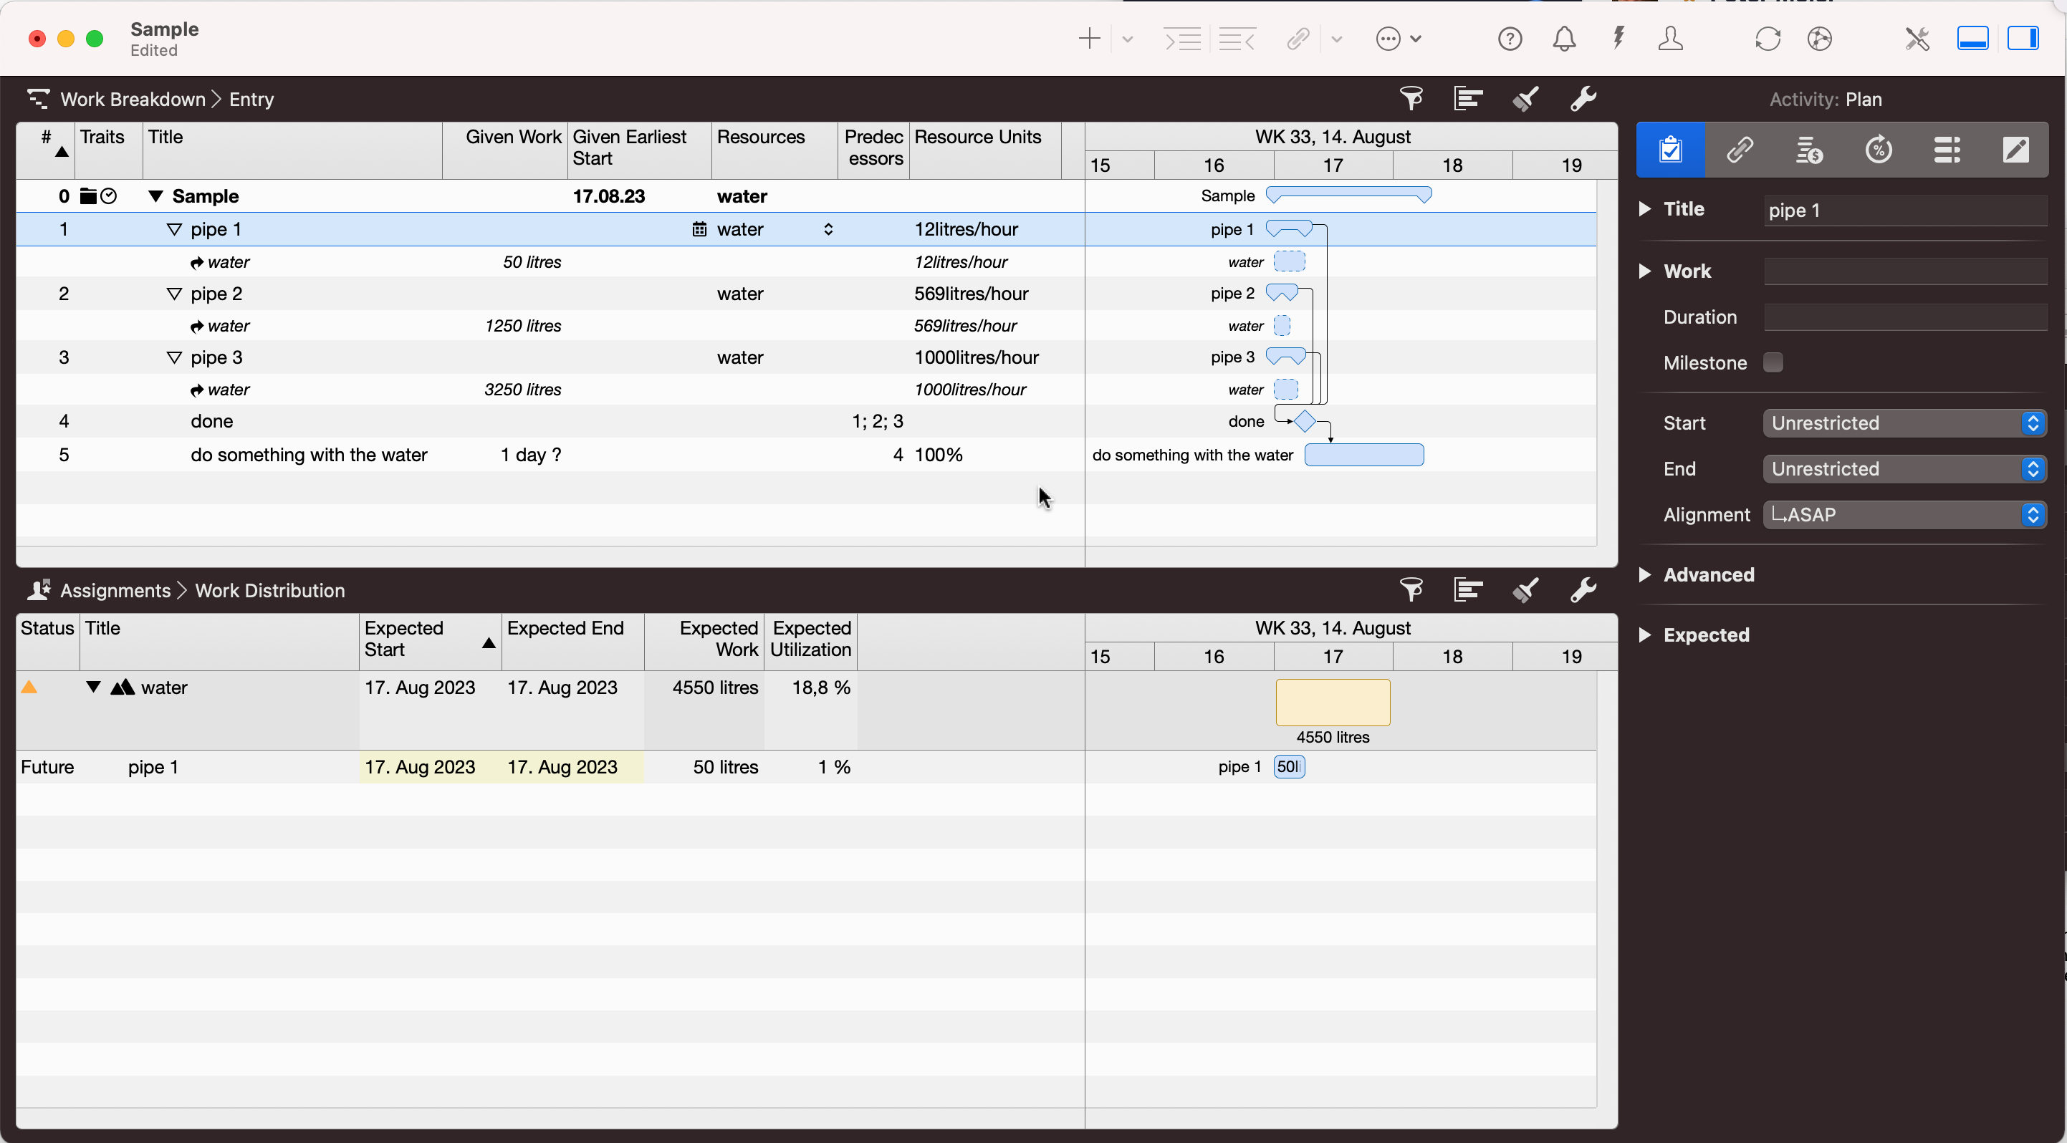Click the wrench icon in Work Breakdown header
2067x1143 pixels.
[x=1583, y=99]
